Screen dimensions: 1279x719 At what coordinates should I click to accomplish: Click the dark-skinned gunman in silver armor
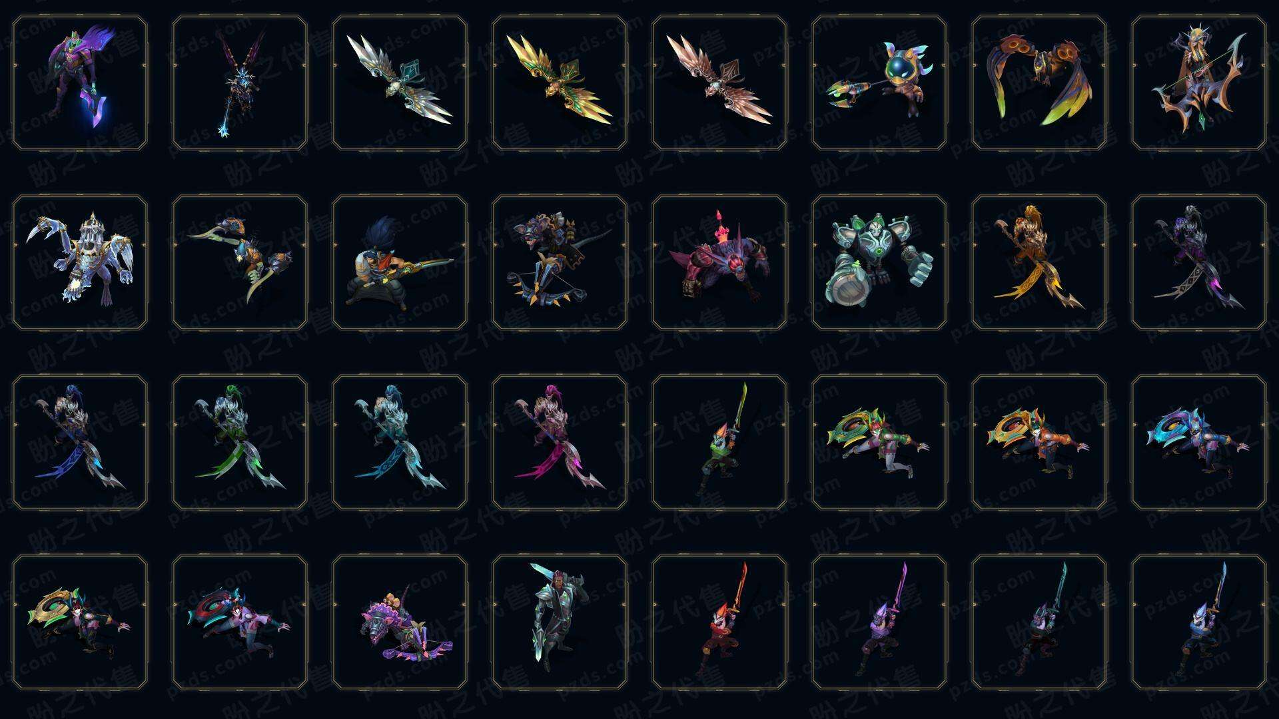click(560, 622)
